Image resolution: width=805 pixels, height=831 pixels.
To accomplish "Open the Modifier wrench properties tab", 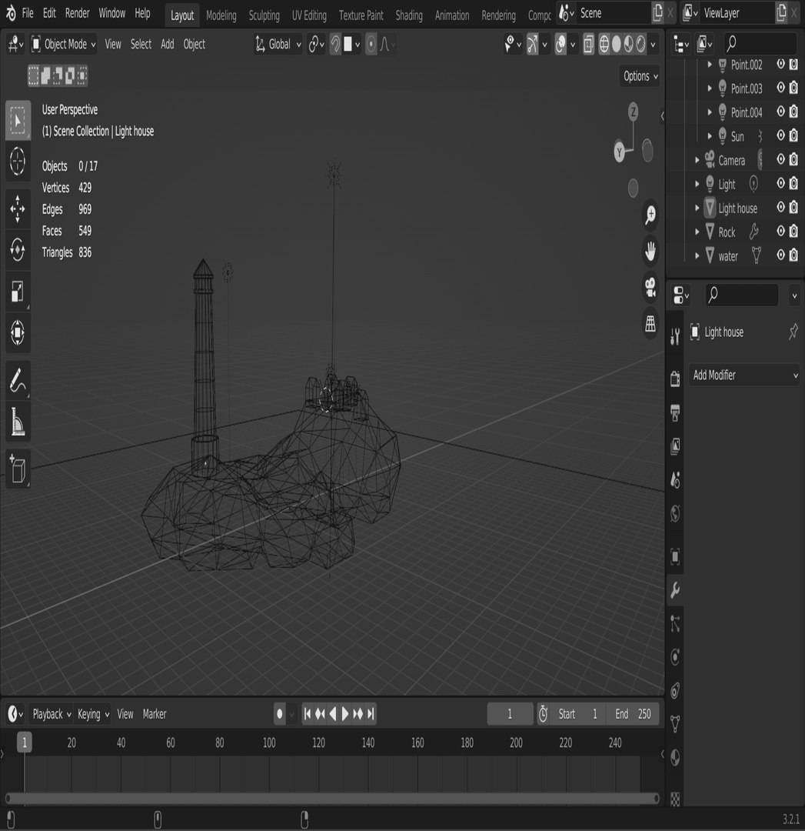I will [x=675, y=590].
